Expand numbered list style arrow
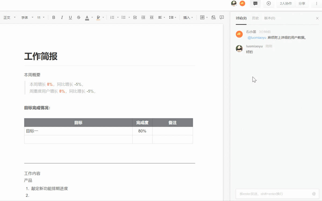Image resolution: width=322 pixels, height=201 pixels. click(118, 17)
